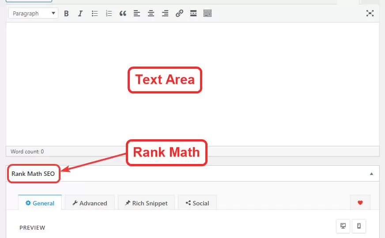Add a blockquote
385x238 pixels.
(x=123, y=13)
